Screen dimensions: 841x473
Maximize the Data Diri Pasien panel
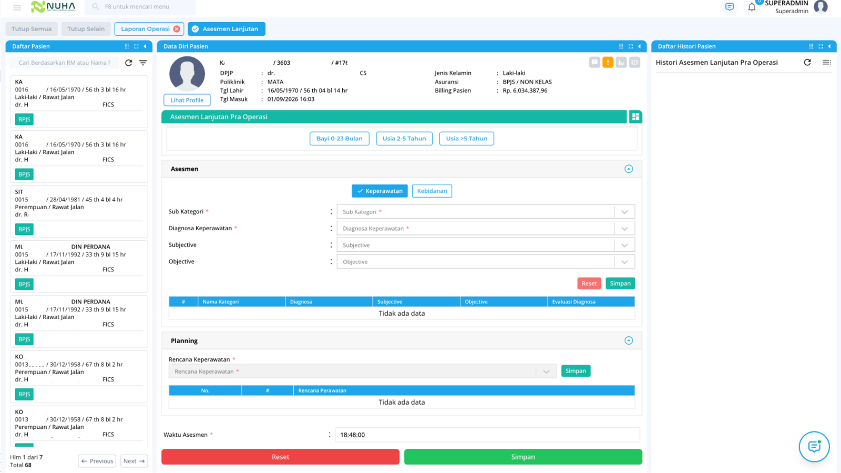click(x=631, y=46)
